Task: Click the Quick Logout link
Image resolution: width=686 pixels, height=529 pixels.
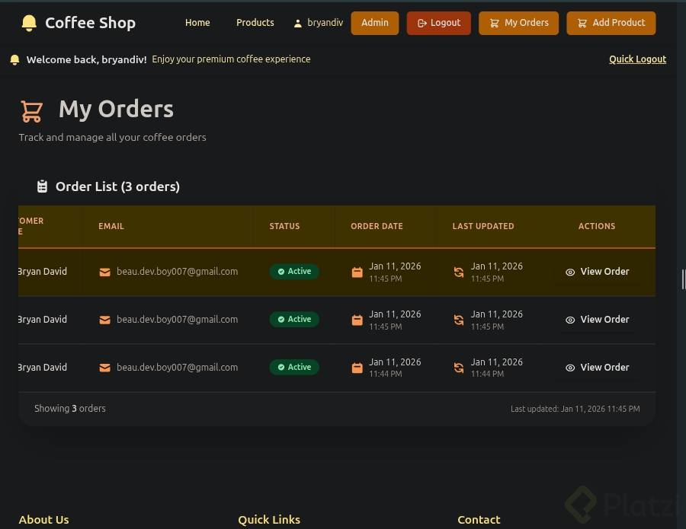Action: point(637,59)
